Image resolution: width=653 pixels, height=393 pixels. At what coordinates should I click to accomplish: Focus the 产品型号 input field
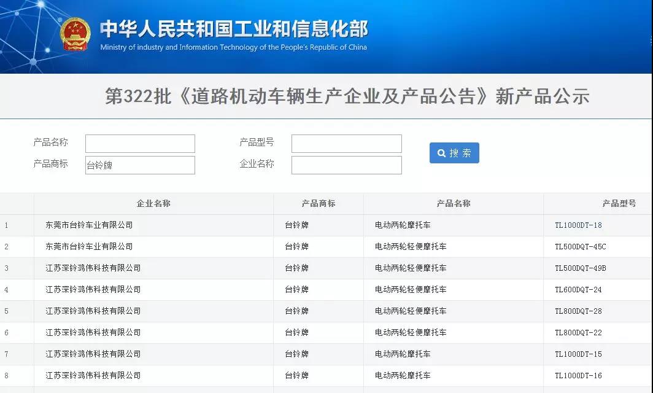click(347, 143)
